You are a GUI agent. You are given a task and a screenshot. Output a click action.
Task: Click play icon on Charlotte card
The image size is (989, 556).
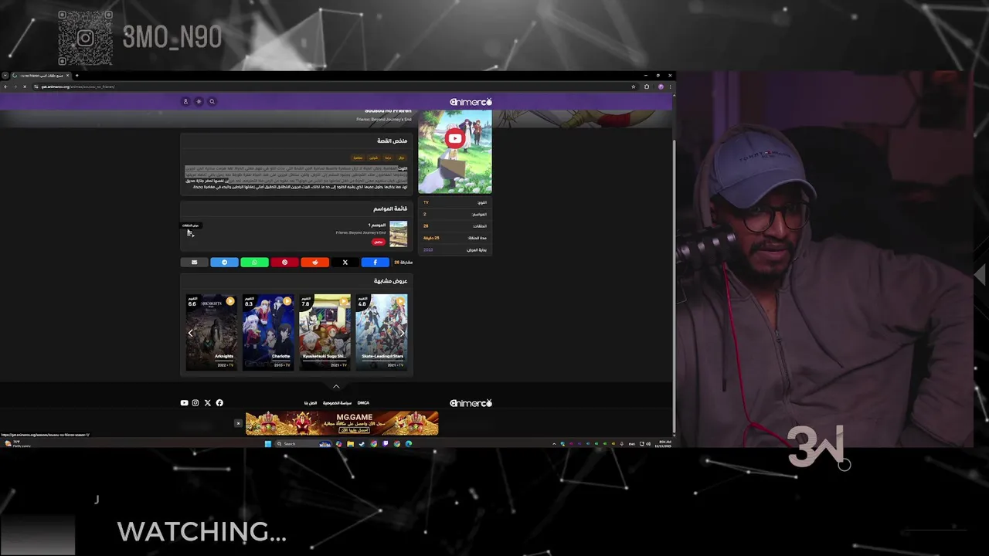pos(287,301)
